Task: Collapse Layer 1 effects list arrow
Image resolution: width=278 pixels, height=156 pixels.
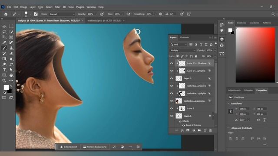Action: click(213, 116)
